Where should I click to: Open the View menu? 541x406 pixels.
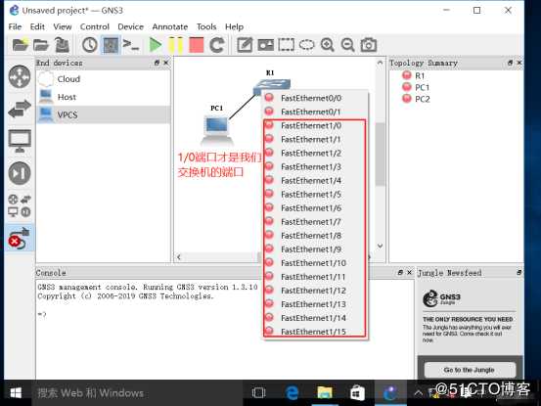click(63, 26)
